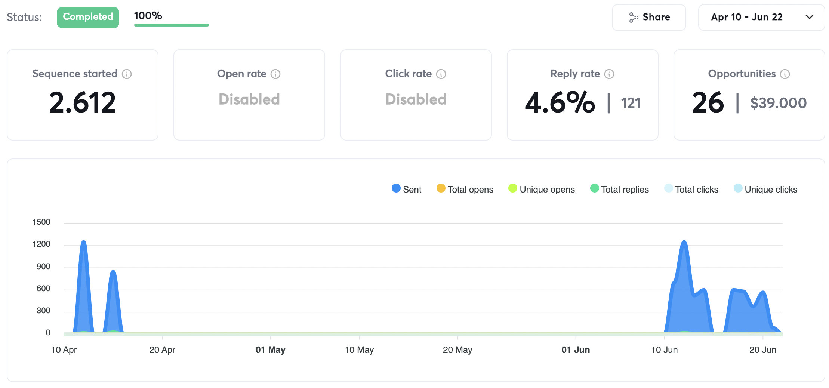The height and width of the screenshot is (388, 829).
Task: Show the Total clicks series
Action: [691, 189]
